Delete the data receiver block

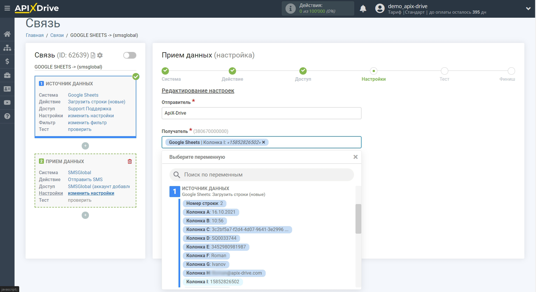[130, 161]
